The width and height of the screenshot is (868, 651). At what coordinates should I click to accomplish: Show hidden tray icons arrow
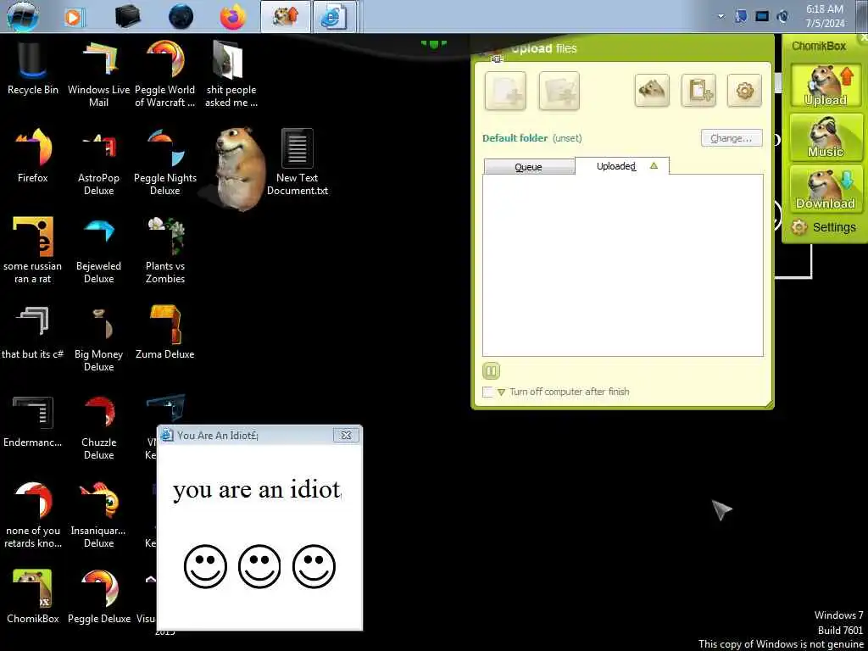coord(721,16)
